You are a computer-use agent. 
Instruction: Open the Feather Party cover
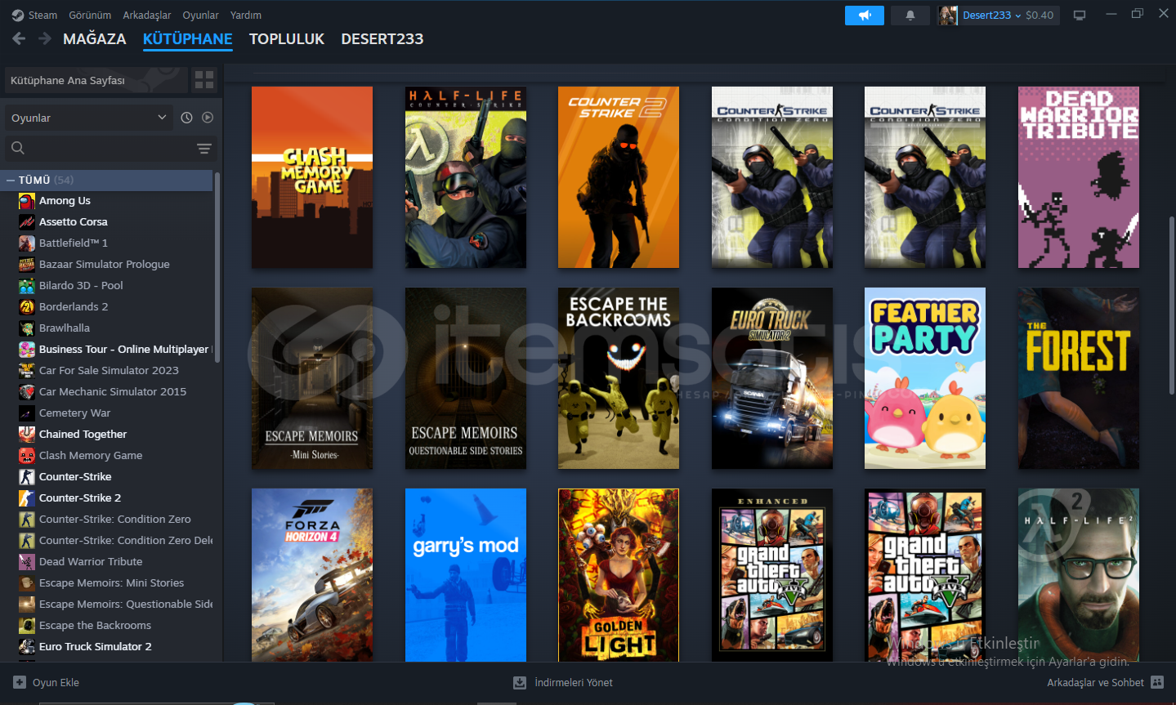coord(925,378)
